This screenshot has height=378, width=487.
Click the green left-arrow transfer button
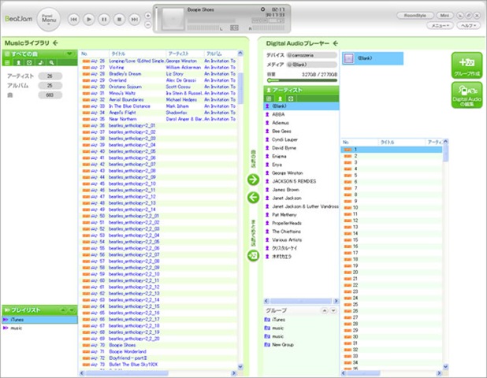point(253,197)
